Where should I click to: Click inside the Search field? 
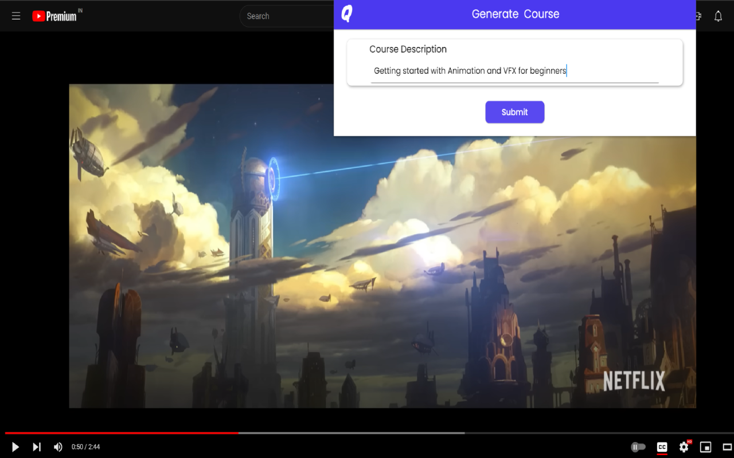(x=287, y=16)
